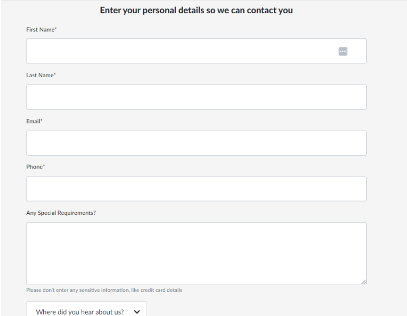Click inside the Any Special Requirements textarea
The height and width of the screenshot is (316, 407).
click(x=196, y=253)
